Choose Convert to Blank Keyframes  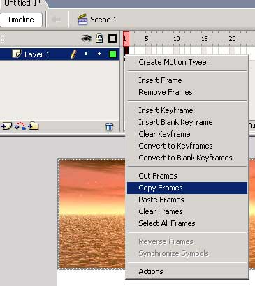[187, 158]
